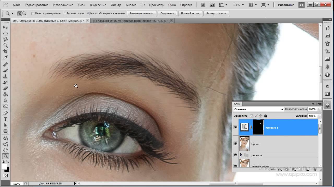Select the Polygon shape tool

point(5,131)
